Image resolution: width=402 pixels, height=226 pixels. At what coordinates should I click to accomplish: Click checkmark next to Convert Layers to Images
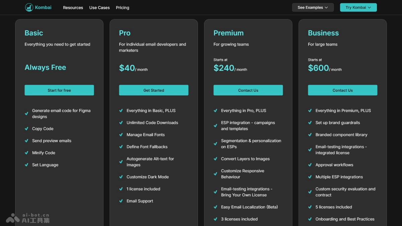pyautogui.click(x=215, y=159)
